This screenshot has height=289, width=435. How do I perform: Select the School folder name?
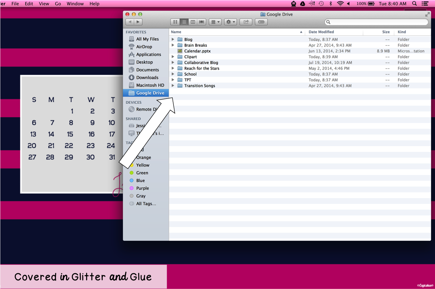click(190, 74)
